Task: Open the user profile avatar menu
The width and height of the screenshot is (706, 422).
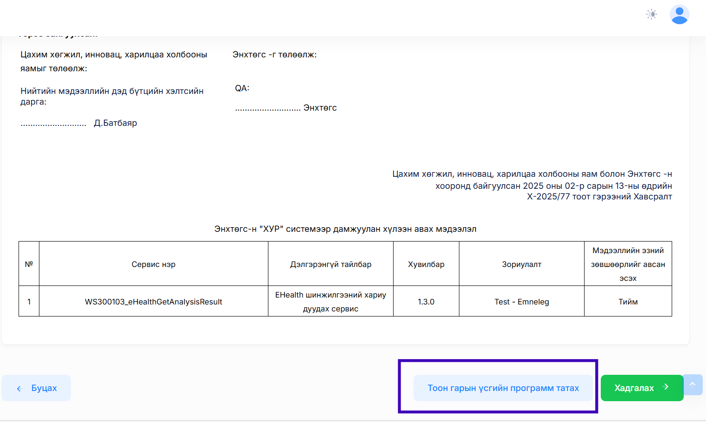Action: point(679,14)
